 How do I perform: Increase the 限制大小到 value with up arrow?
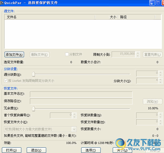click(x=138, y=53)
